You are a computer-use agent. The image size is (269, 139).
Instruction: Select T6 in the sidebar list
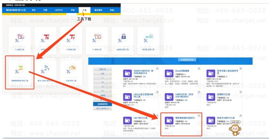tap(102, 82)
